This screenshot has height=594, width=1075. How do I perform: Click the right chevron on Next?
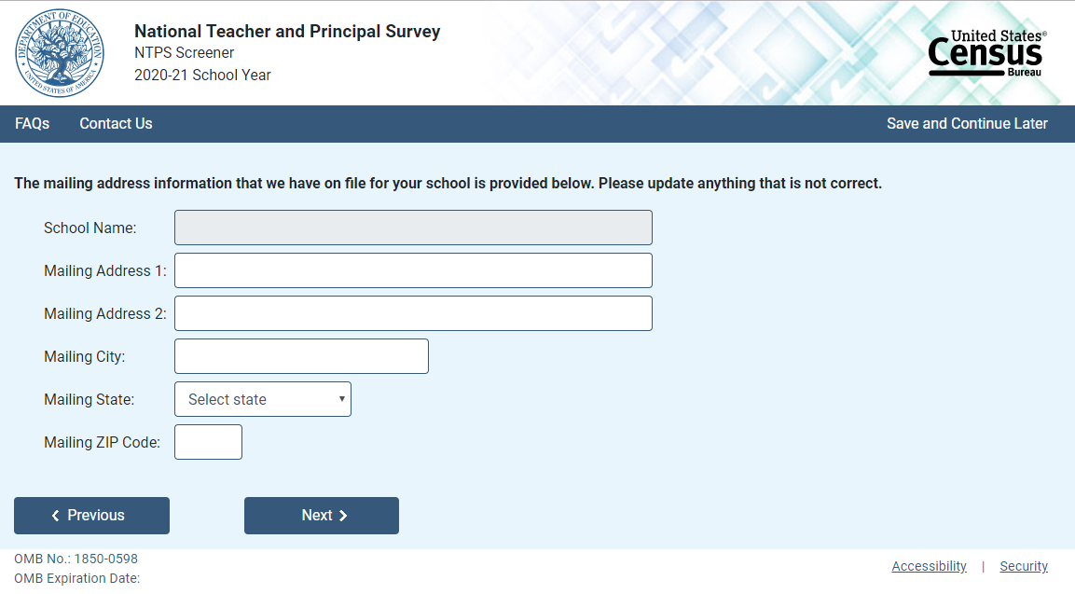343,516
